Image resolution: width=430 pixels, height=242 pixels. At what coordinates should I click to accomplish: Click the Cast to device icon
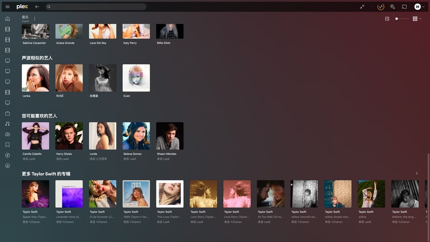coord(404,6)
